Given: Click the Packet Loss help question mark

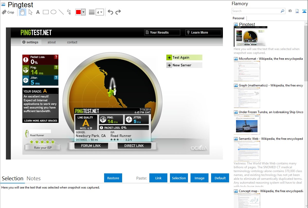Looking at the screenshot, I should pyautogui.click(x=56, y=57).
